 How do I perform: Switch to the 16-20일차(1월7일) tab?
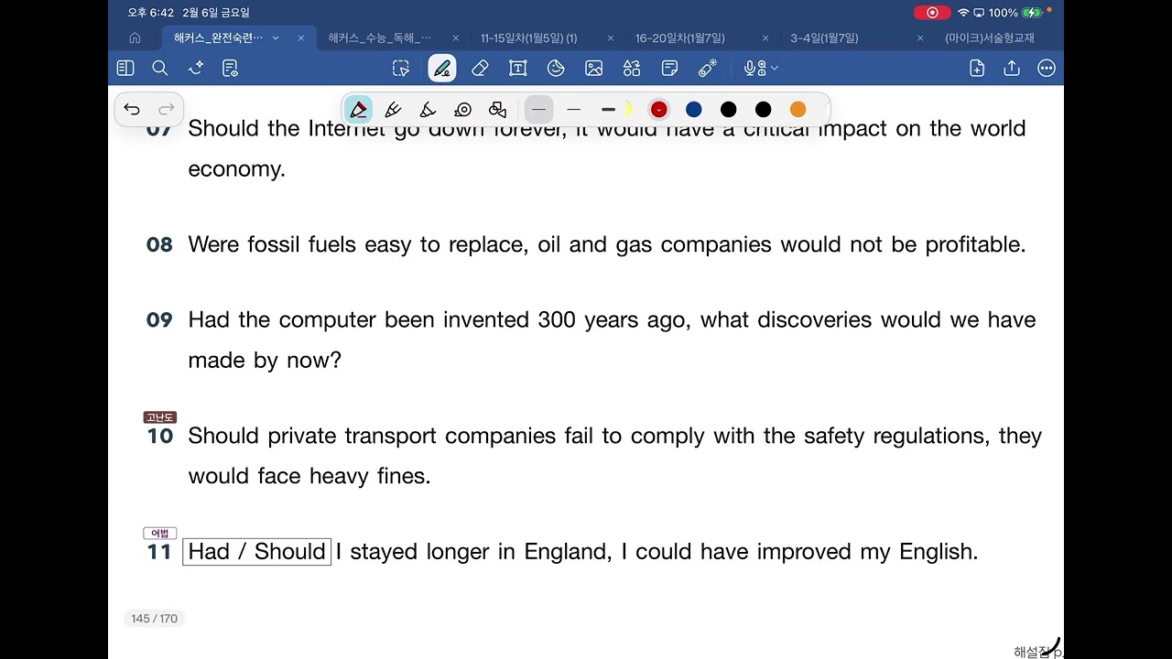pyautogui.click(x=680, y=38)
